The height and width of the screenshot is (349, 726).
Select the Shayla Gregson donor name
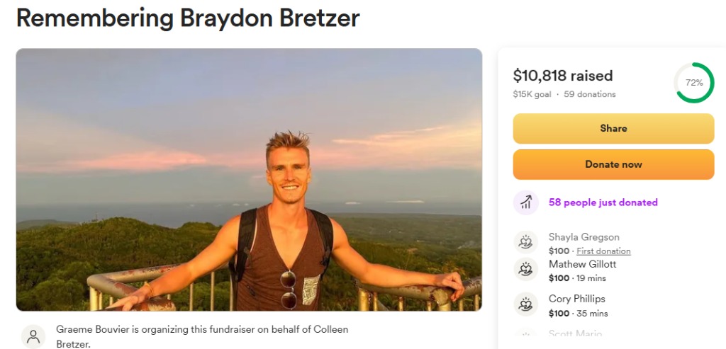pyautogui.click(x=583, y=237)
